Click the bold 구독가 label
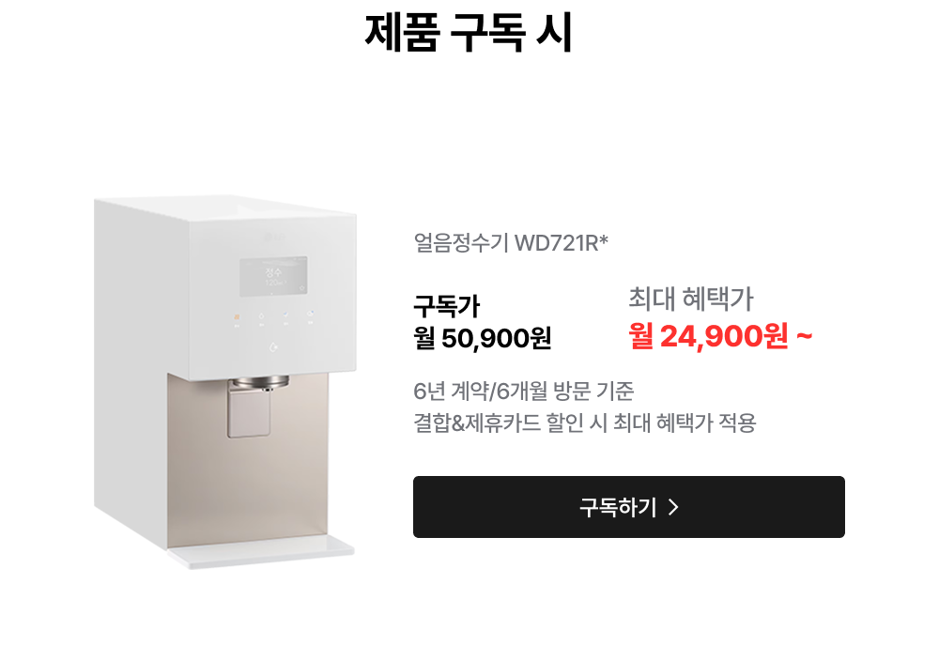The width and height of the screenshot is (939, 645). [x=447, y=307]
